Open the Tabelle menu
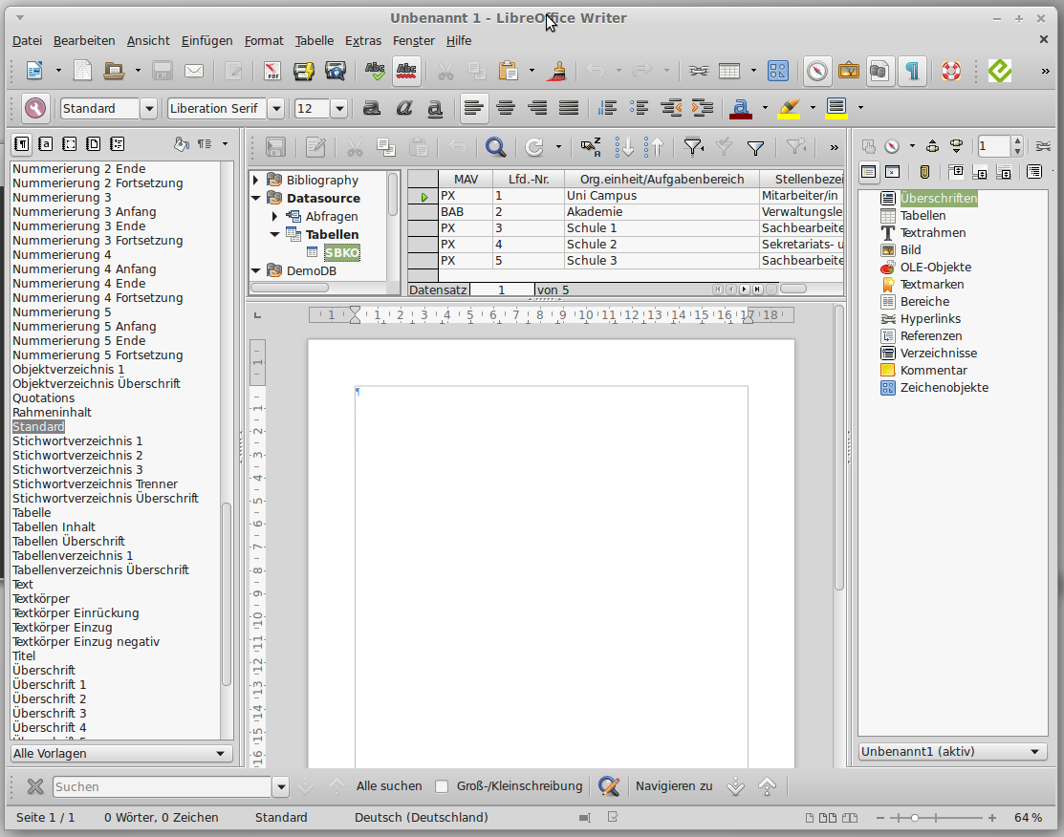Image resolution: width=1064 pixels, height=837 pixels. (315, 40)
